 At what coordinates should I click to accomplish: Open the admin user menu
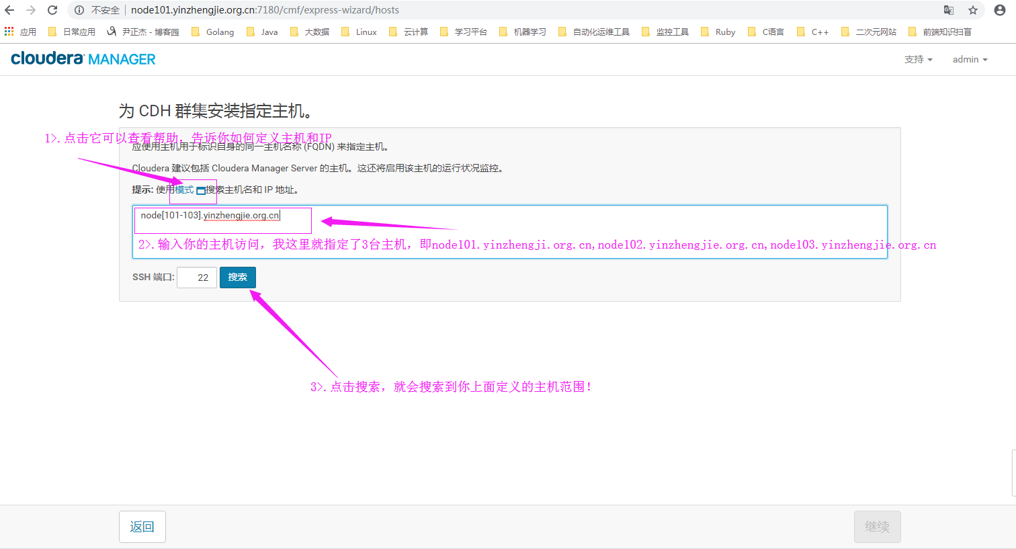tap(970, 59)
